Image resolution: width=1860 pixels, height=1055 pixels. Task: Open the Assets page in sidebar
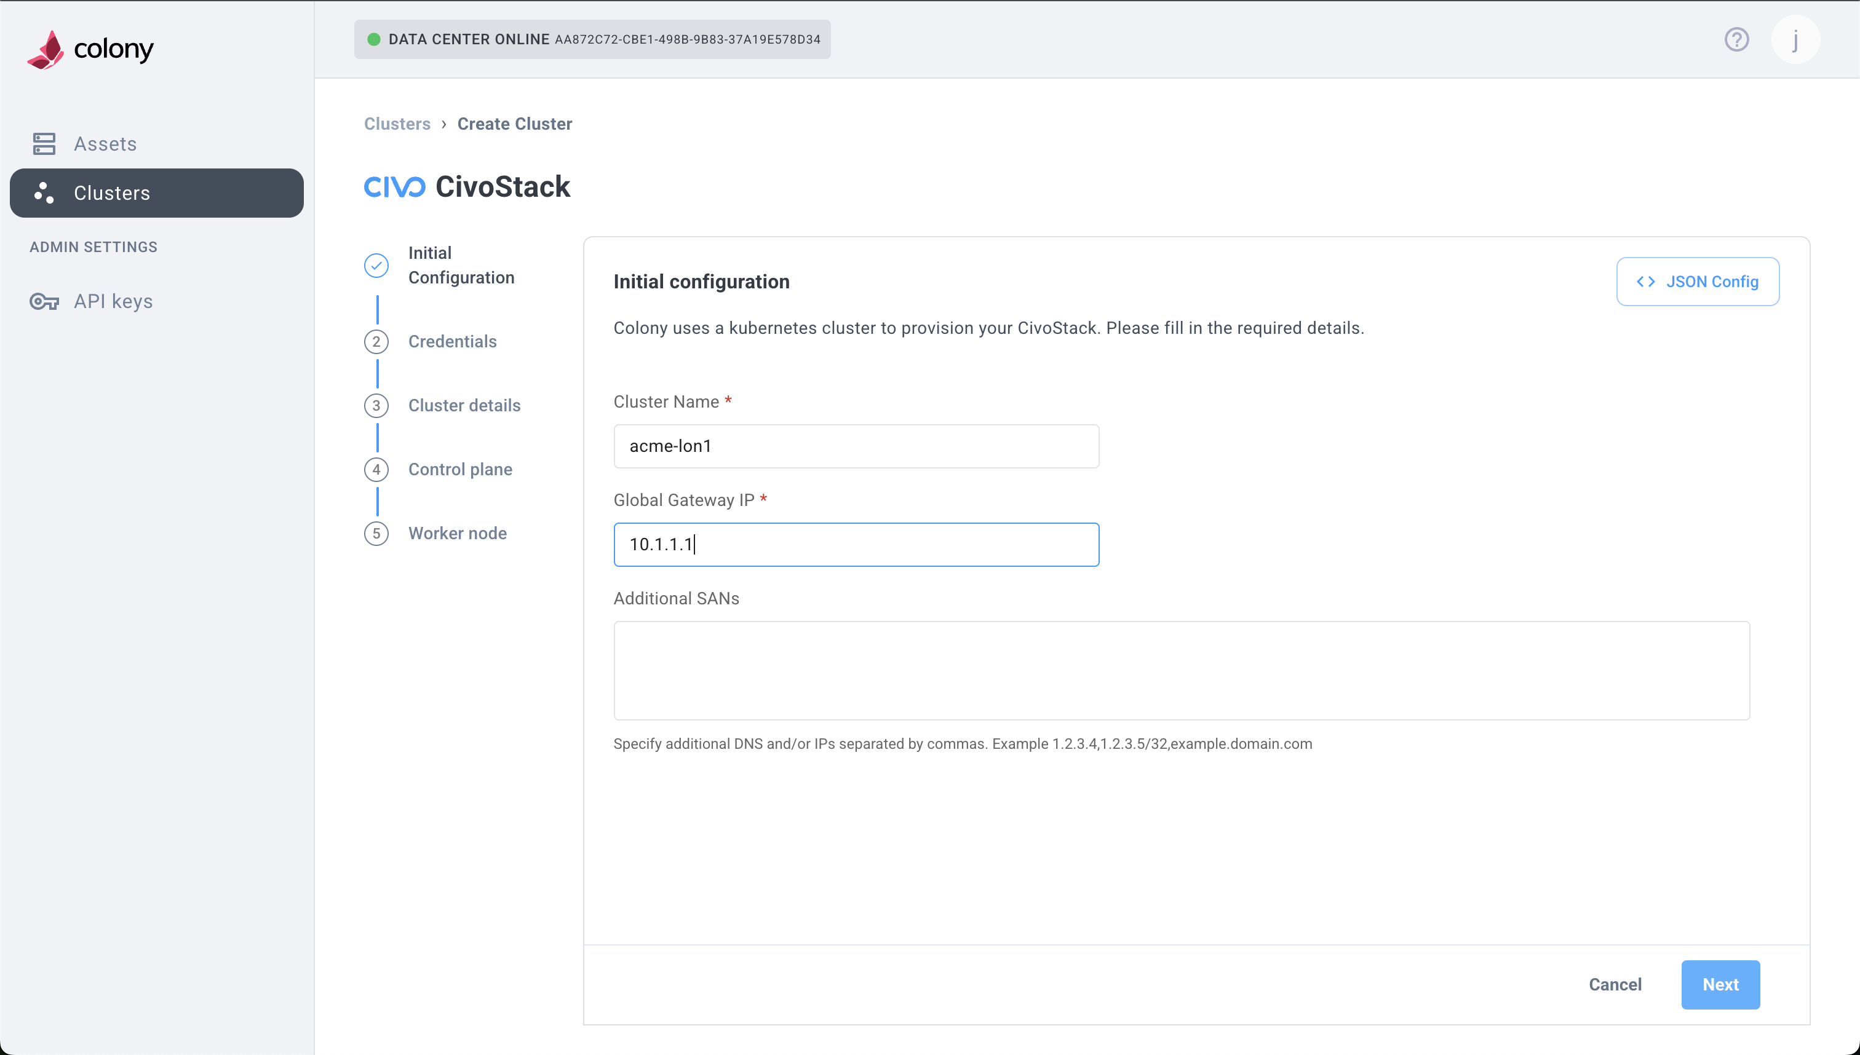pyautogui.click(x=105, y=143)
